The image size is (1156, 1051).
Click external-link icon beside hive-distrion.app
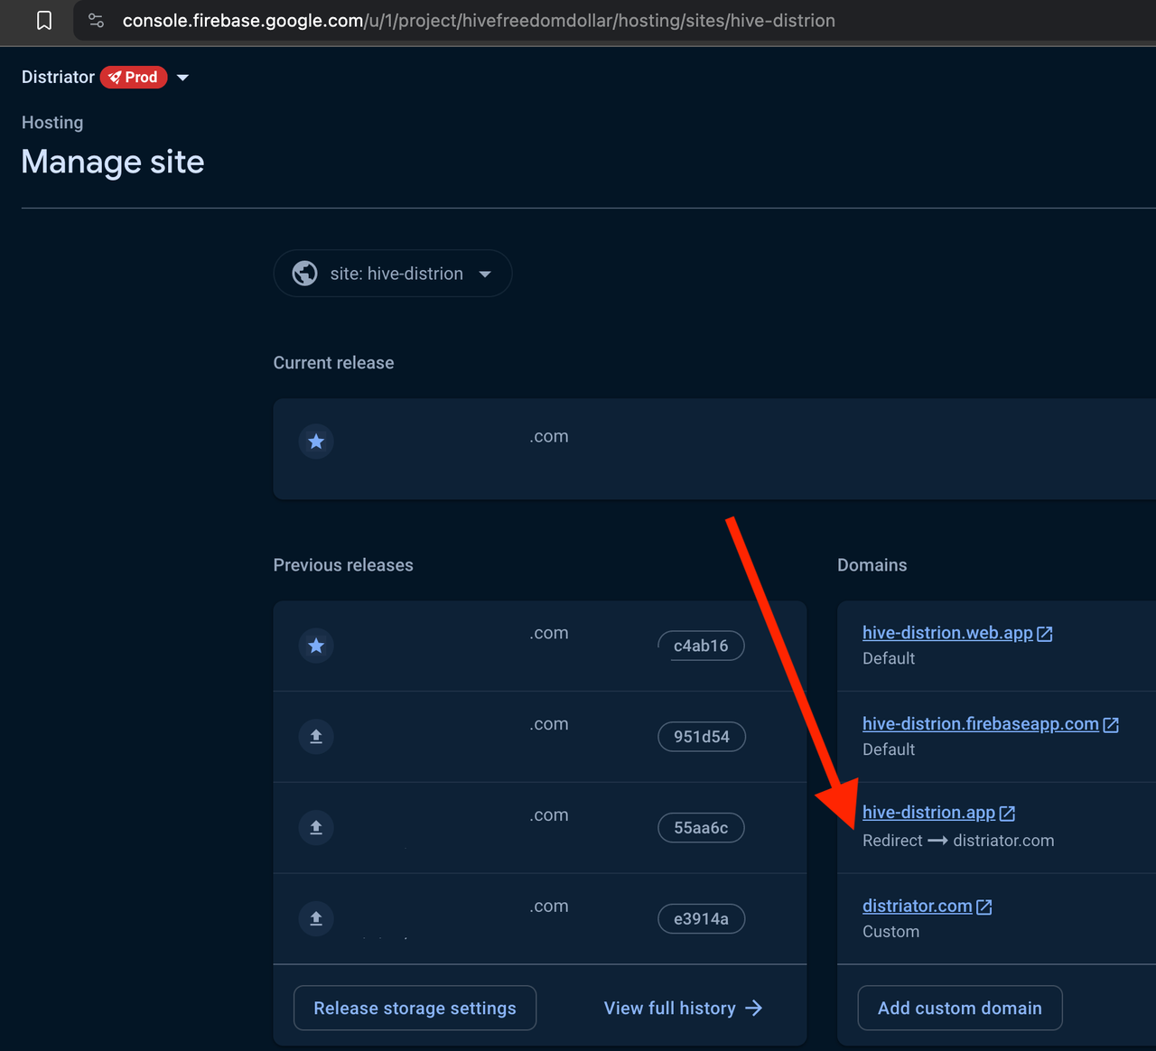tap(1008, 814)
